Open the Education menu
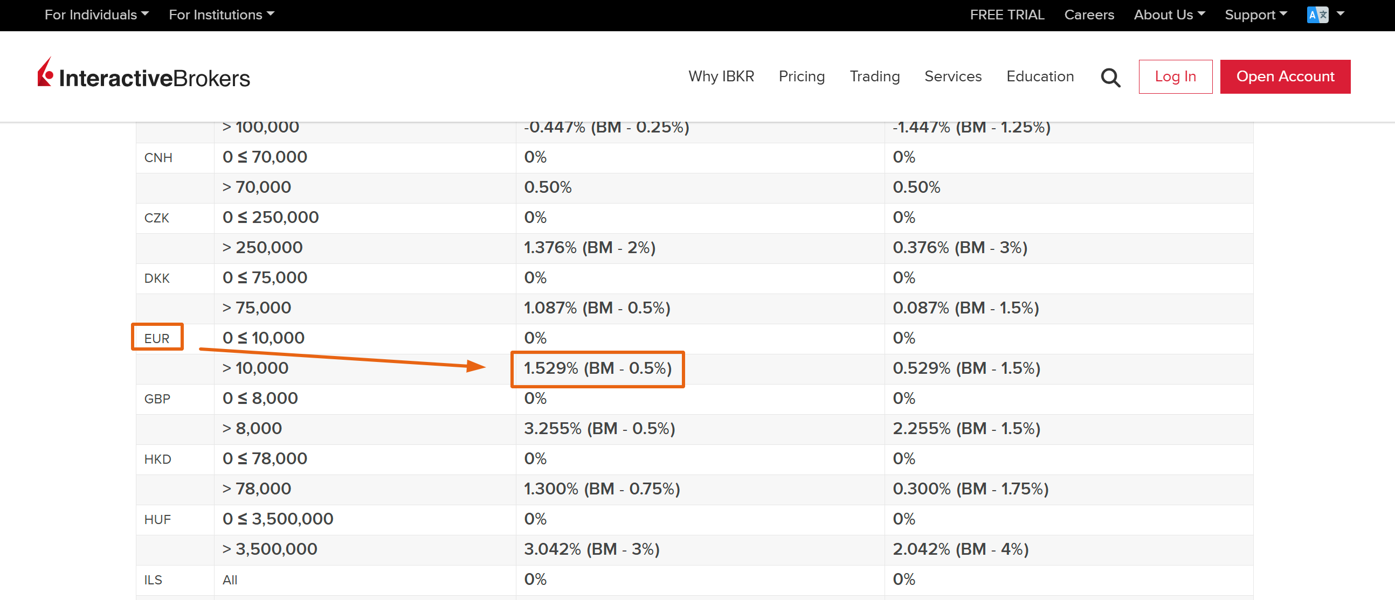The width and height of the screenshot is (1395, 600). (x=1040, y=76)
